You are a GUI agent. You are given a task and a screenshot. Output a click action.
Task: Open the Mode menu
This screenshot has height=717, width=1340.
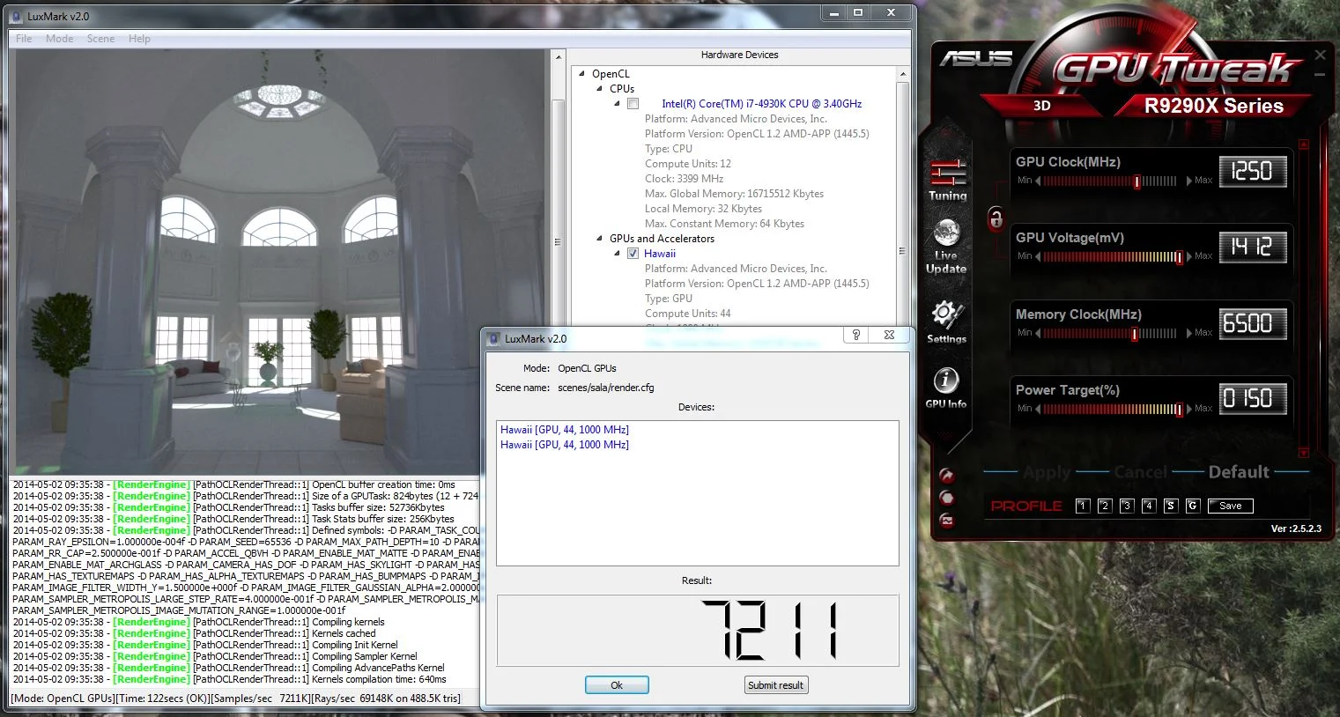point(60,39)
